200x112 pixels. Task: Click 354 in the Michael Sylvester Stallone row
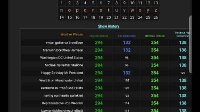tap(155, 65)
